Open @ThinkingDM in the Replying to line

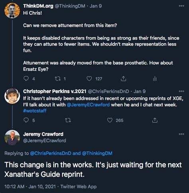pyautogui.click(x=97, y=153)
